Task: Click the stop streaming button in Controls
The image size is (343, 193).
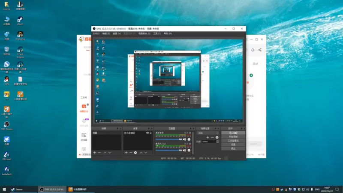Action: point(233,133)
